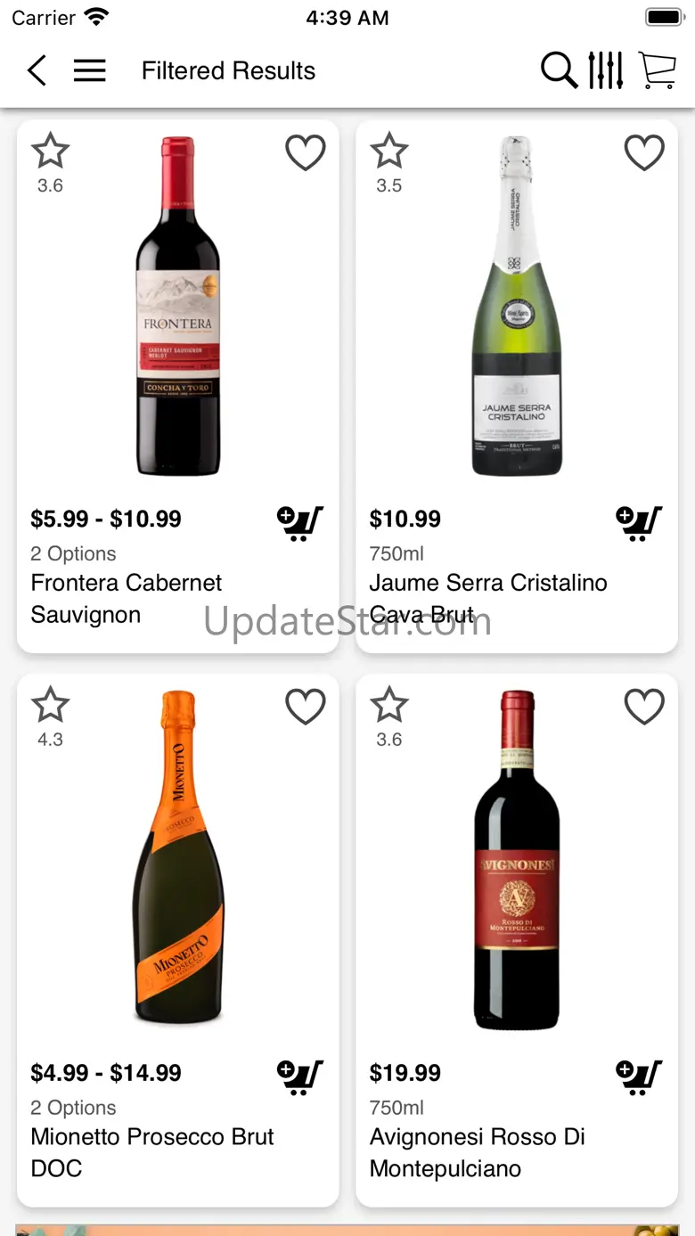This screenshot has width=695, height=1236.
Task: Tap the 4.3 rating star on Mionetto
Action: (x=50, y=707)
